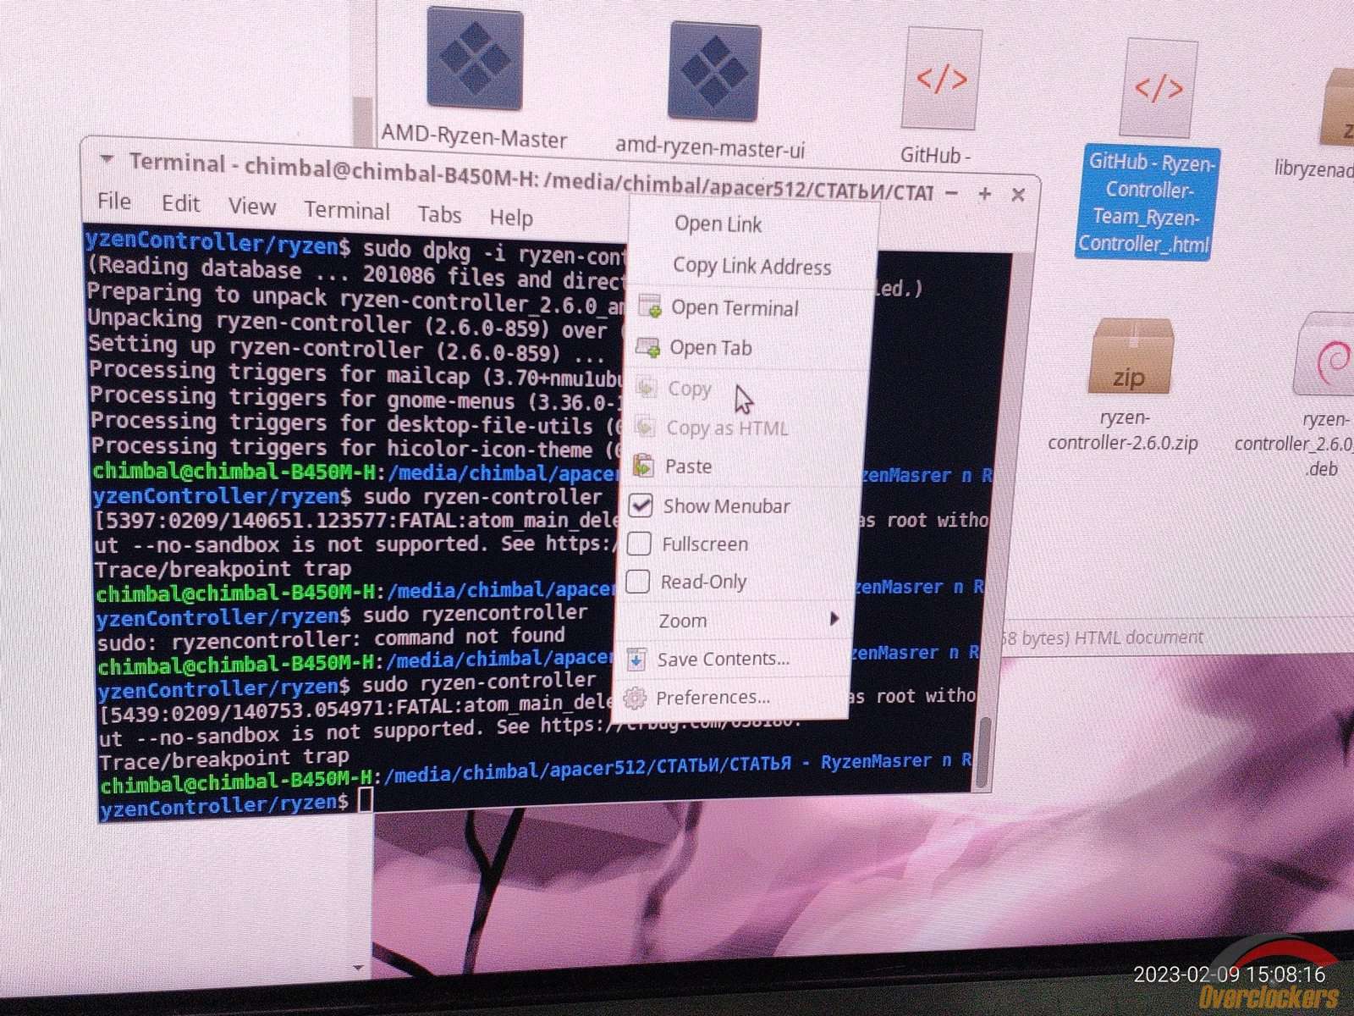The image size is (1354, 1016).
Task: Open the View menu in Terminal
Action: tap(251, 206)
